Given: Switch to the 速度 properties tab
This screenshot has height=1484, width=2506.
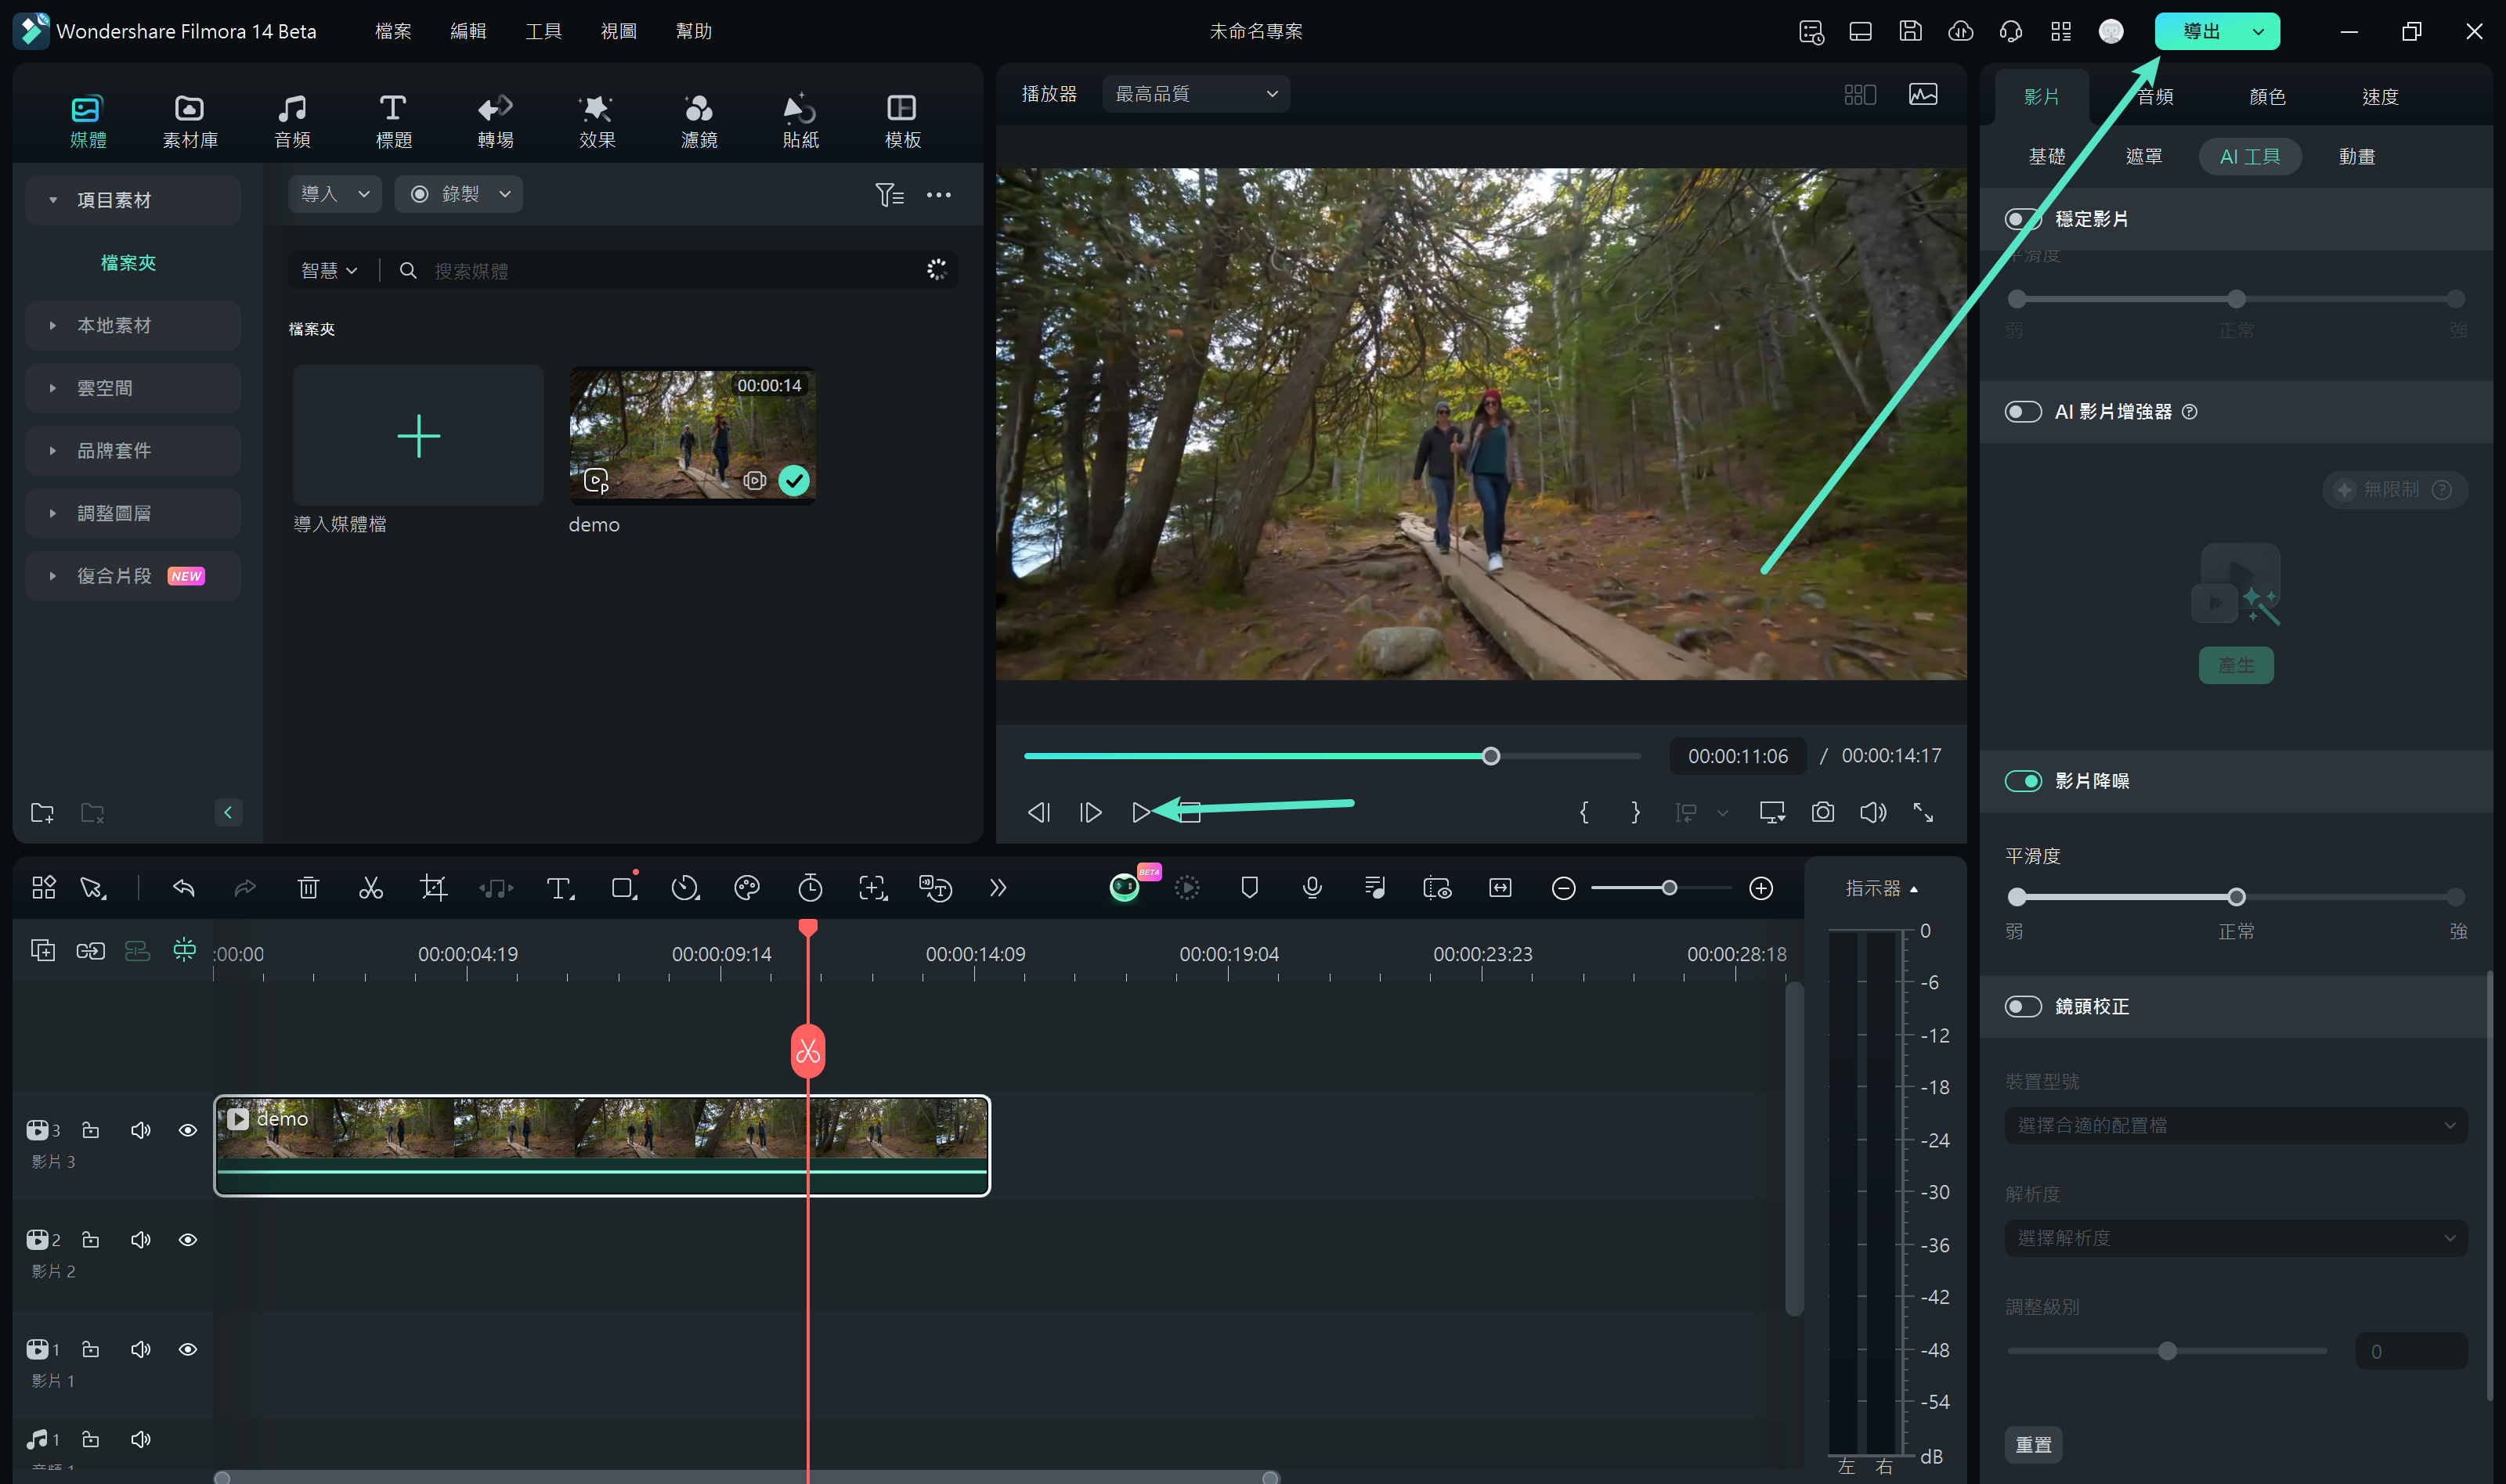Looking at the screenshot, I should pos(2380,97).
